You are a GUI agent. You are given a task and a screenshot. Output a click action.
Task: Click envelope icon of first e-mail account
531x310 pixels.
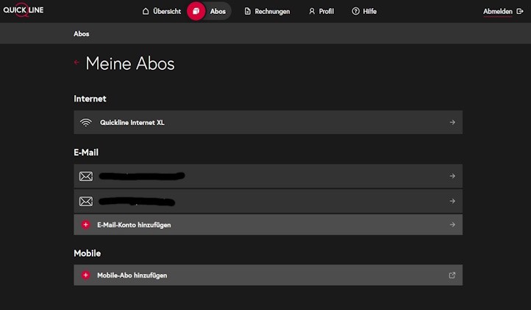coord(86,177)
